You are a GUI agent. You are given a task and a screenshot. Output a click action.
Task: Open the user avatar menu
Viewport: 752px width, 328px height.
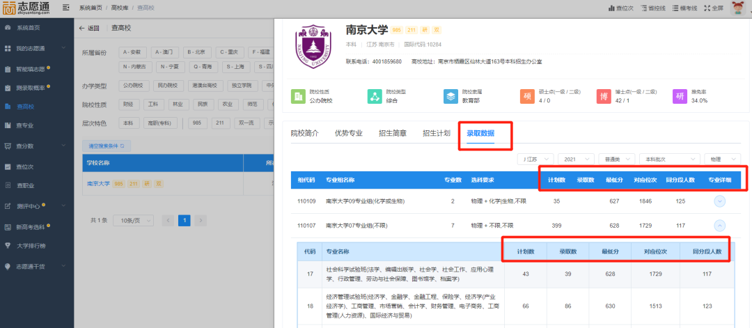(737, 8)
